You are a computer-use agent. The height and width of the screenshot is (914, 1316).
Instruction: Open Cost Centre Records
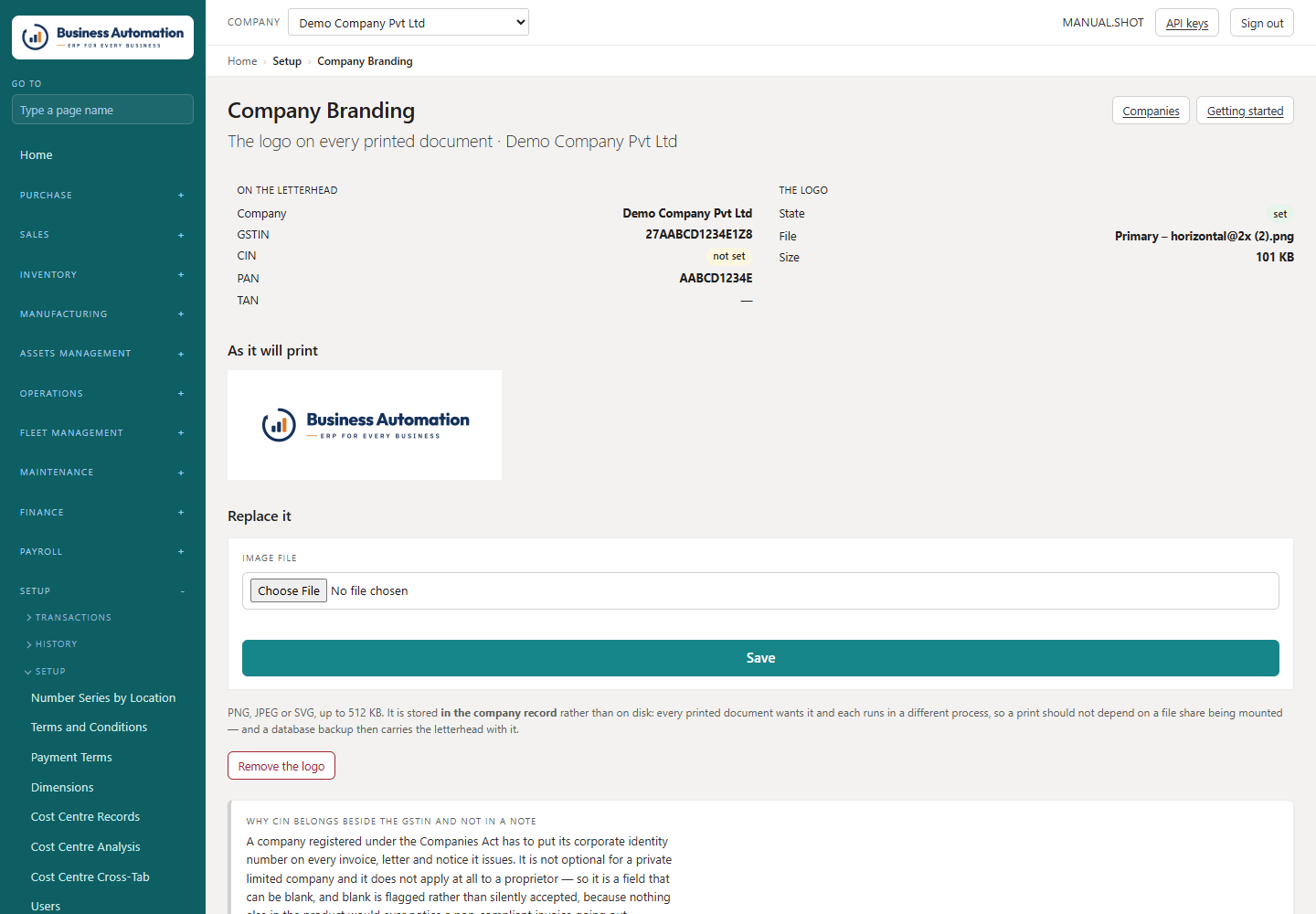coord(85,817)
